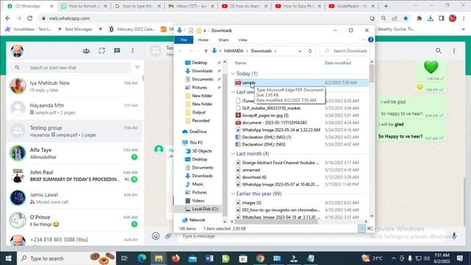Screen dimensions: 471x265
Task: Open O'Prince chat
Action: [74, 221]
